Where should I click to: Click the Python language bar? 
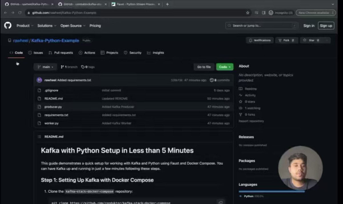(272, 191)
